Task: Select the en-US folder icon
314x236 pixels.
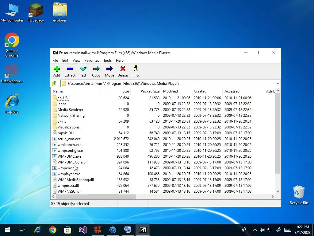Action: tap(55, 98)
